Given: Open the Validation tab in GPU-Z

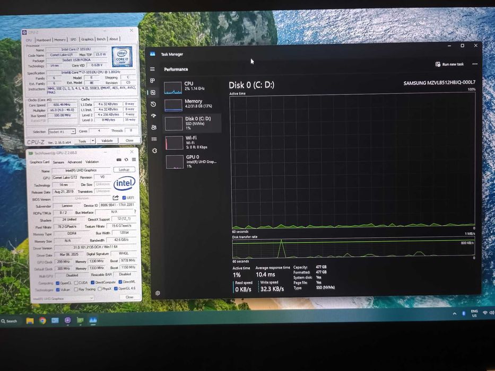Looking at the screenshot, I should point(92,162).
